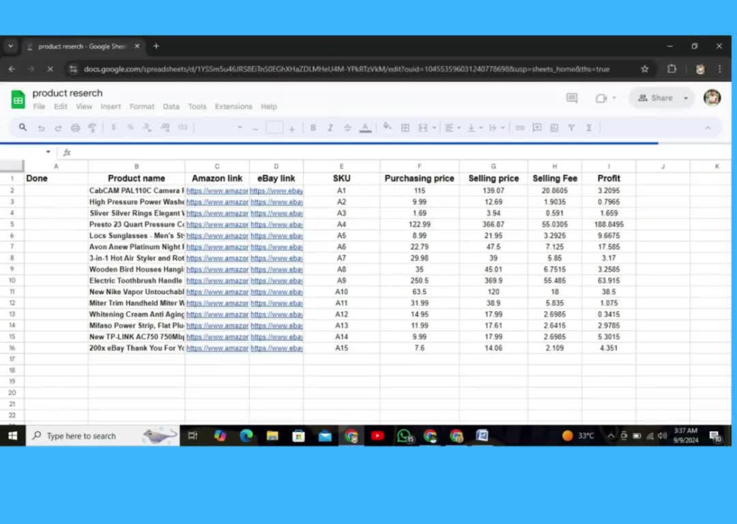Click the Share button
Image resolution: width=737 pixels, height=524 pixels.
655,98
